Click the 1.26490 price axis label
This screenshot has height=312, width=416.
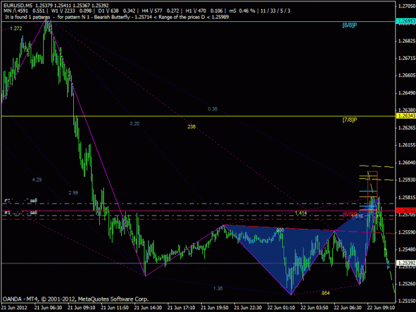coord(407,92)
